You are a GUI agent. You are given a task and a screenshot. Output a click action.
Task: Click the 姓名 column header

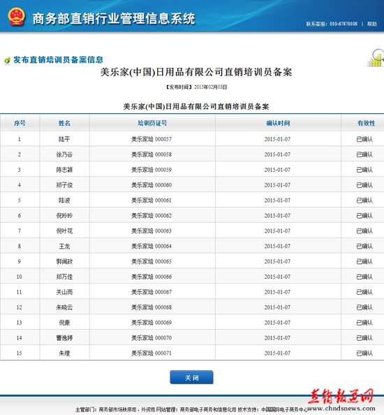coord(64,123)
